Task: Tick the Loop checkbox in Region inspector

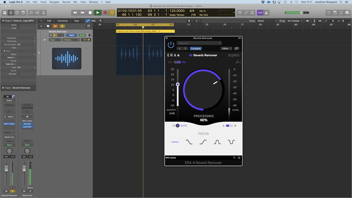Action: pos(18,28)
